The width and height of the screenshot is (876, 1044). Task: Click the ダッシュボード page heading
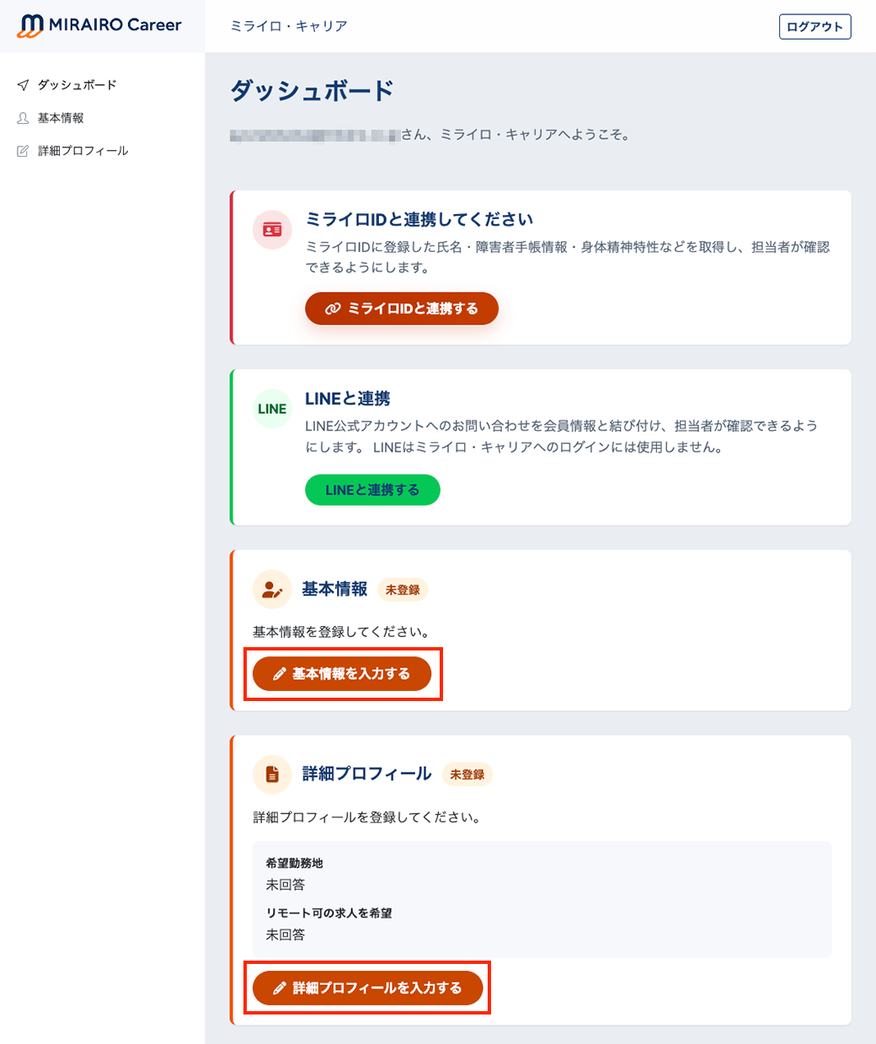coord(312,90)
